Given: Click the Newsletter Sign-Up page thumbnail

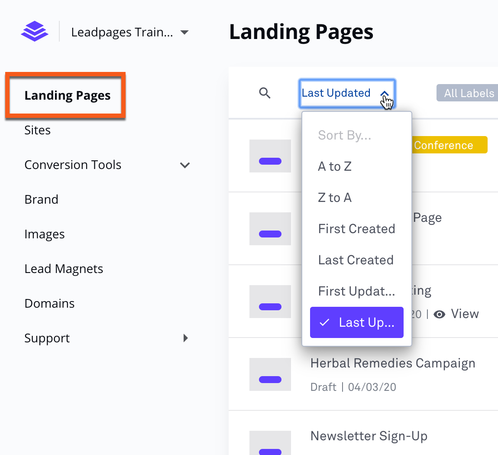Looking at the screenshot, I should [x=270, y=443].
